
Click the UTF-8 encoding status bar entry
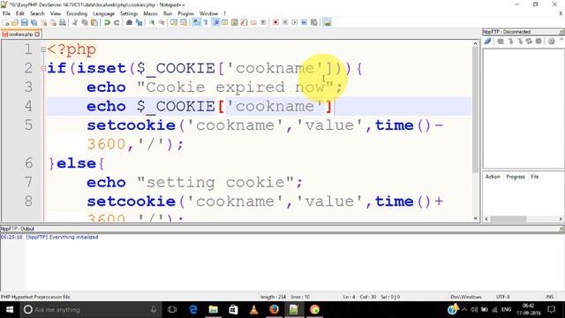(x=502, y=297)
